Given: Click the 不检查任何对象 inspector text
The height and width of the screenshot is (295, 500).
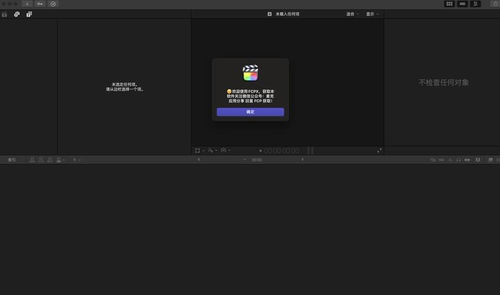Looking at the screenshot, I should click(443, 83).
